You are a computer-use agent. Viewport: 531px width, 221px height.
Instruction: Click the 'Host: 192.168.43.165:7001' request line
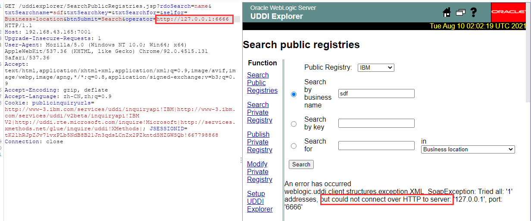tap(47, 32)
